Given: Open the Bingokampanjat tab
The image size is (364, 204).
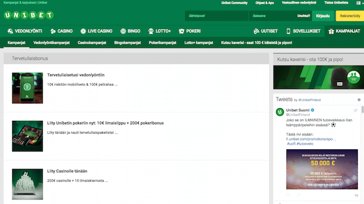Looking at the screenshot, I should [127, 43].
